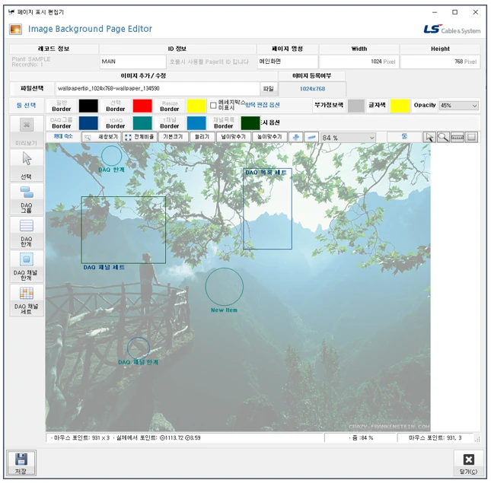Click the teal 1DAQ Border color swatch
The height and width of the screenshot is (483, 491).
coord(142,123)
